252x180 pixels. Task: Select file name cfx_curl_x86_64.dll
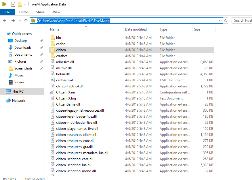[x=70, y=86]
